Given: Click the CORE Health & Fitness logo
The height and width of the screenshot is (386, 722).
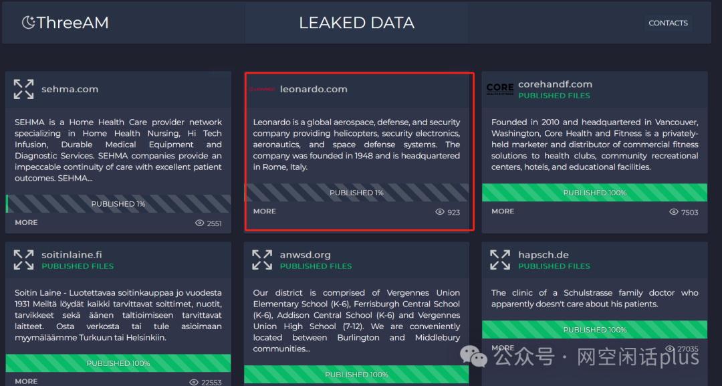Looking at the screenshot, I should click(x=500, y=89).
